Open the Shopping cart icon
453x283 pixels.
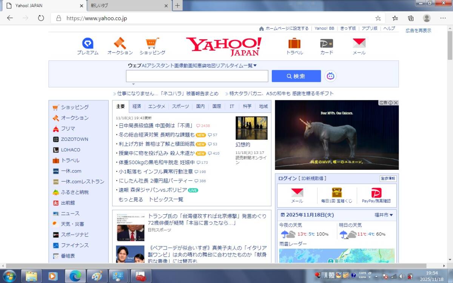[153, 43]
